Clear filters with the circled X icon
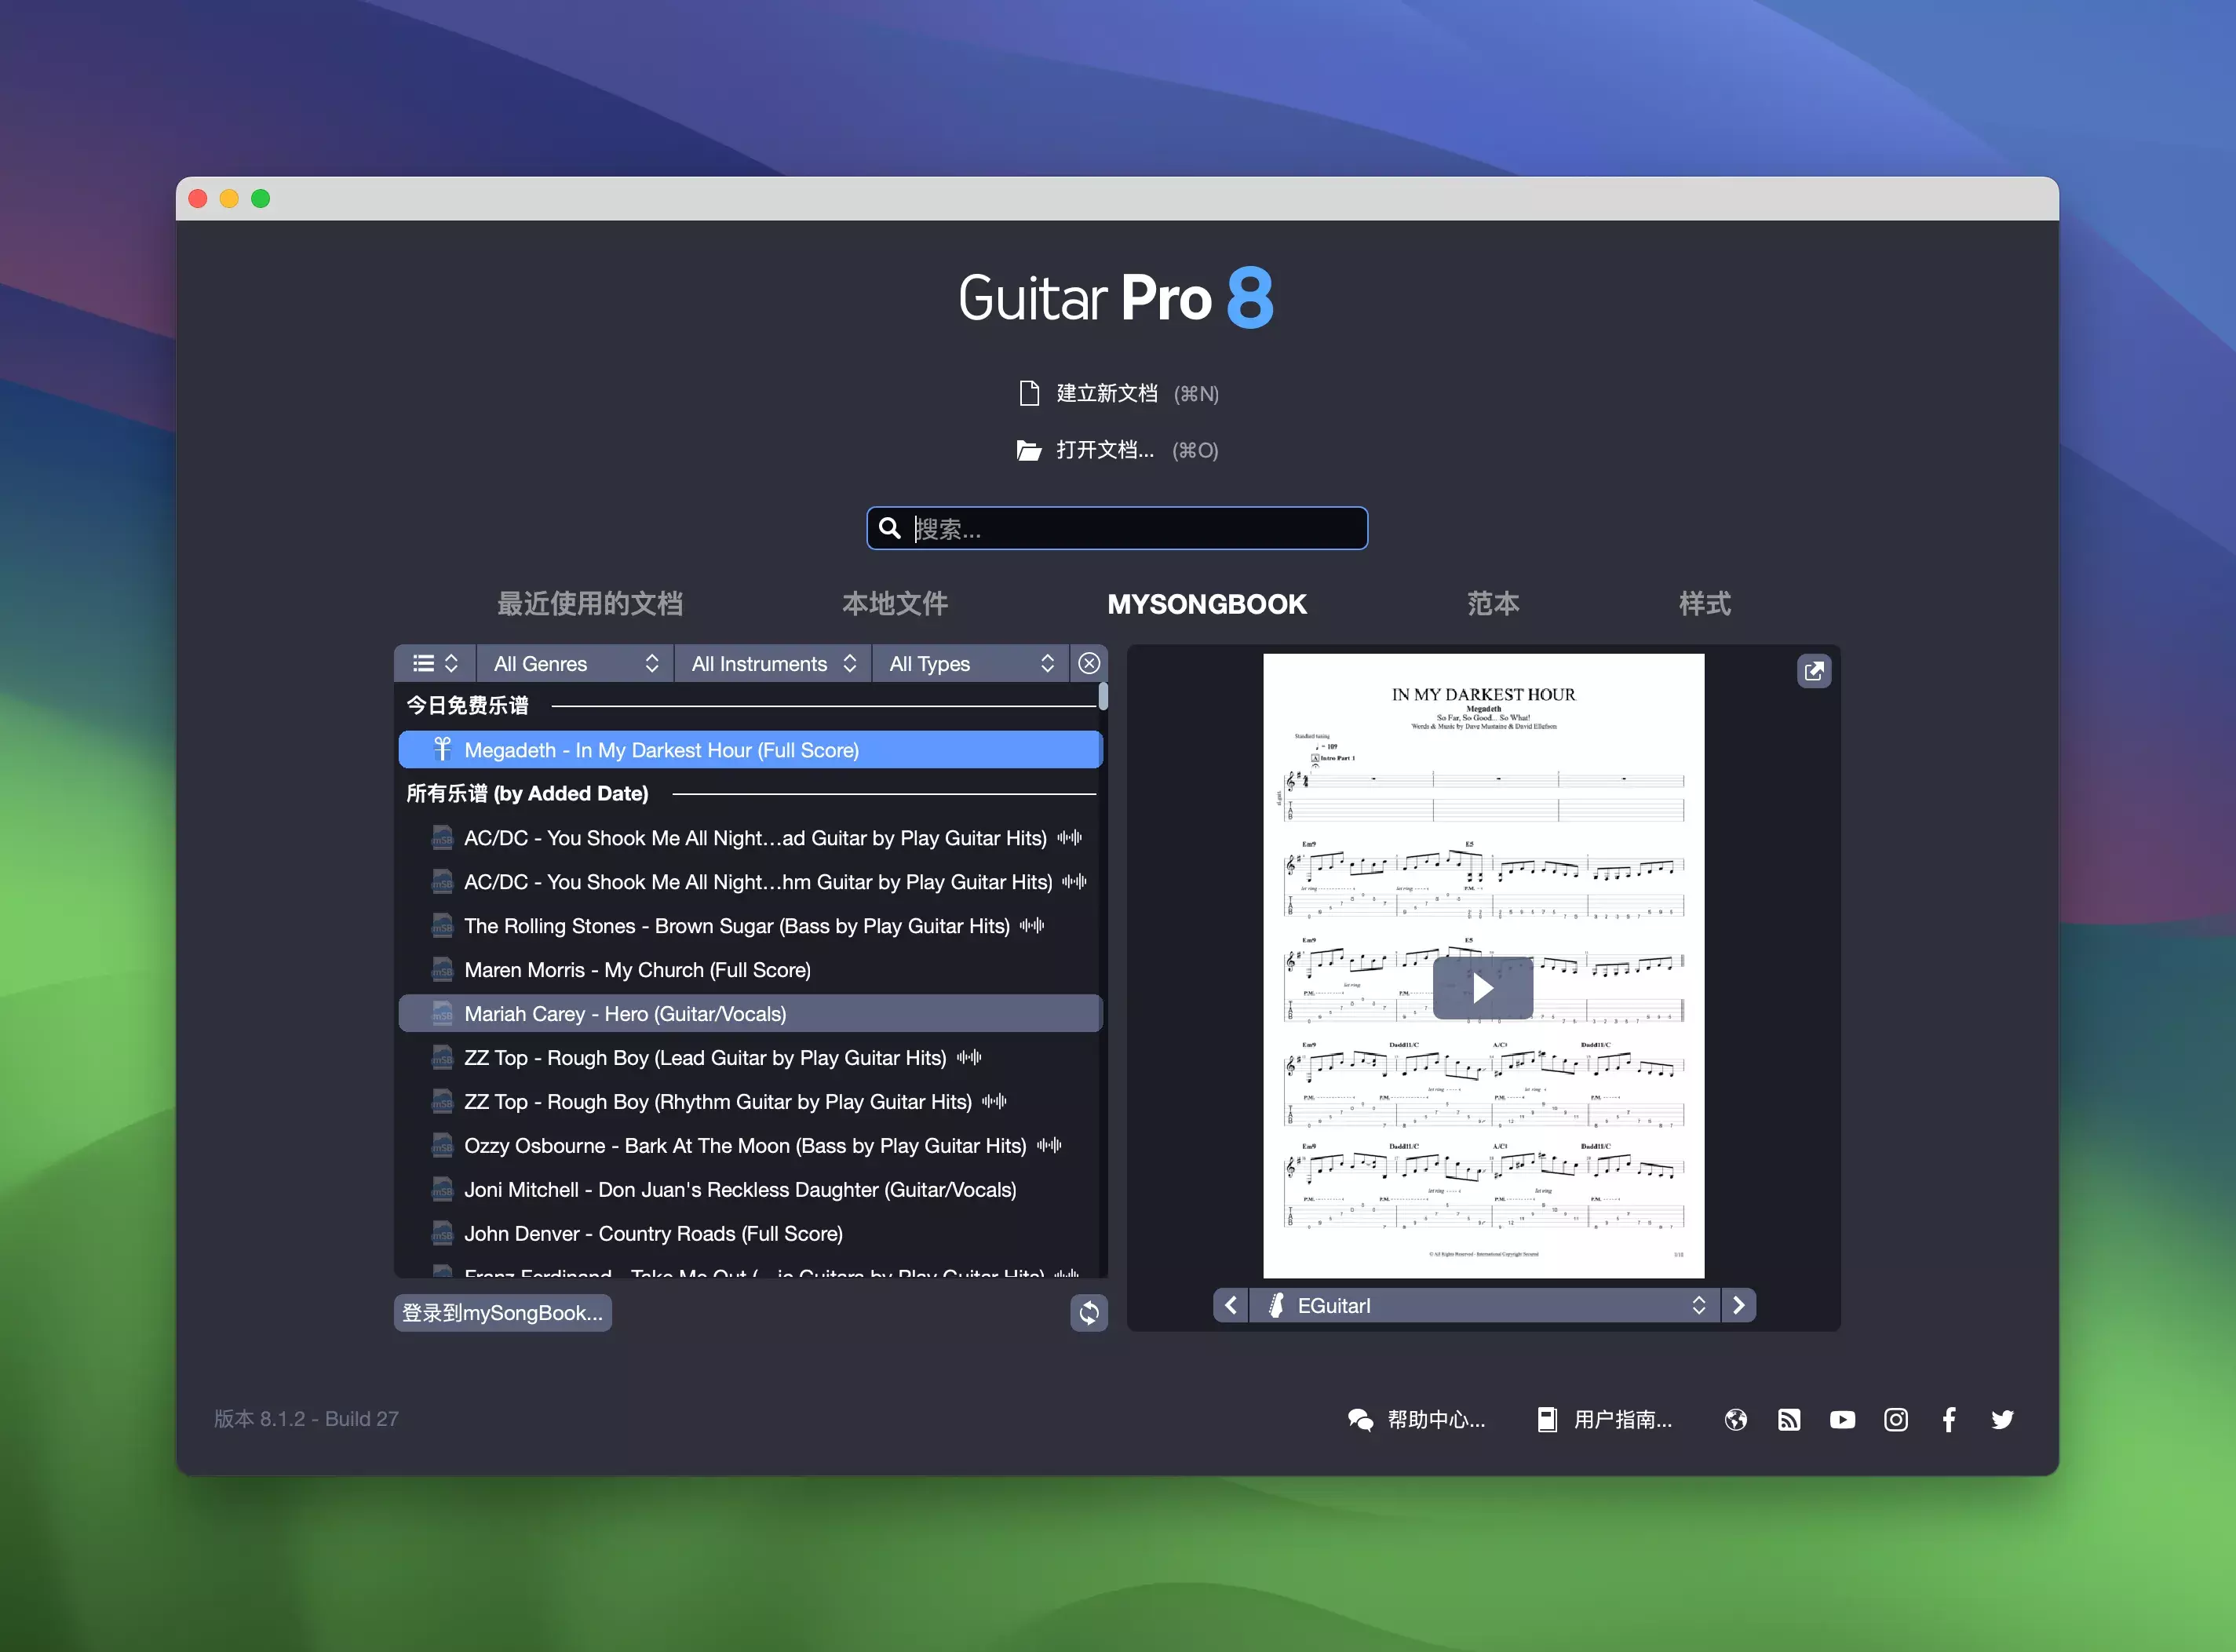 [1089, 663]
